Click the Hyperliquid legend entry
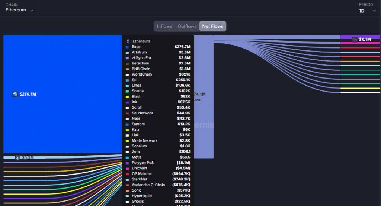 pyautogui.click(x=141, y=196)
